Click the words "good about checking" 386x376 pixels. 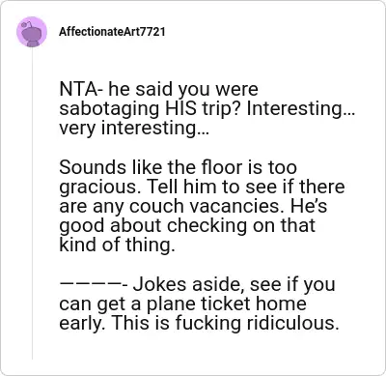point(153,227)
